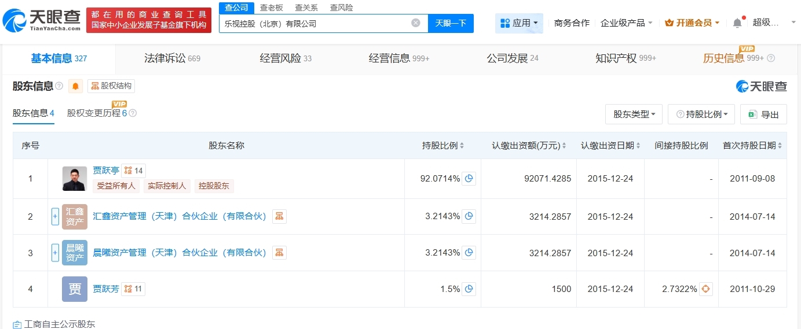Open pie chart for 贾跃亭 shareholding
Image resolution: width=801 pixels, height=329 pixels.
(x=469, y=179)
